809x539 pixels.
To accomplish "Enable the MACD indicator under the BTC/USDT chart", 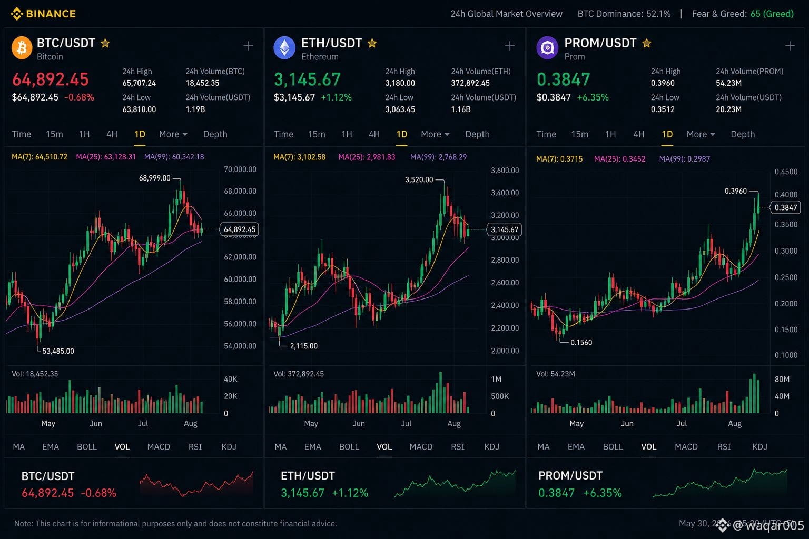I will point(159,447).
